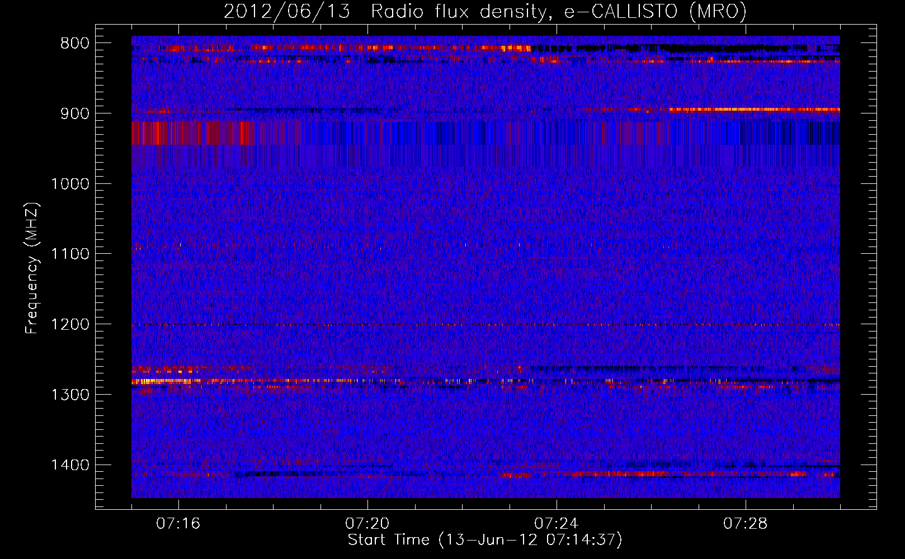Select the 1200 frequency axis label
Viewport: 905px width, 559px height.
70,324
